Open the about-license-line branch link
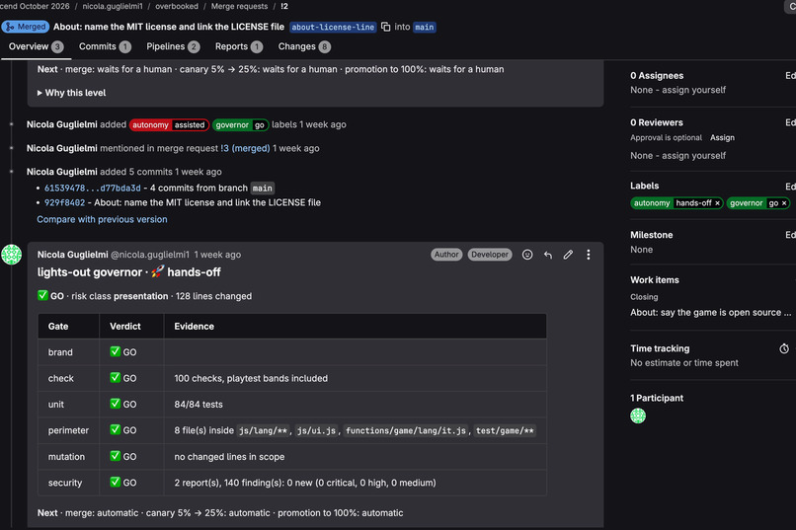The image size is (796, 530). click(333, 27)
